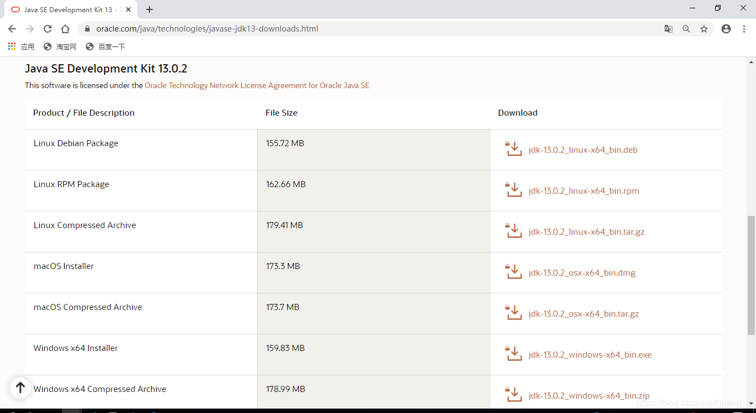The height and width of the screenshot is (413, 756).
Task: Open the 淘宝网 bookmark
Action: [60, 47]
